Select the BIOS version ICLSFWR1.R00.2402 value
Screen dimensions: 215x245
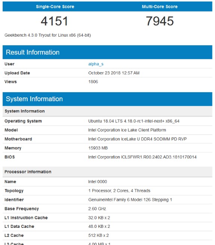pyautogui.click(x=142, y=157)
